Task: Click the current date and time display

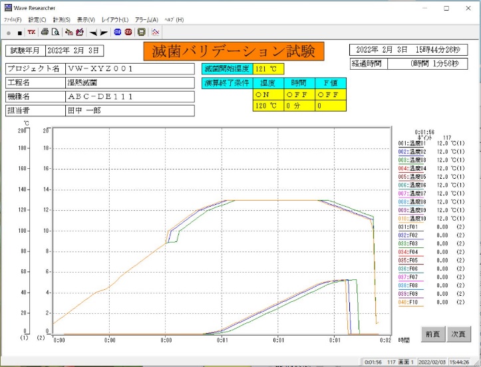Action: tap(408, 50)
